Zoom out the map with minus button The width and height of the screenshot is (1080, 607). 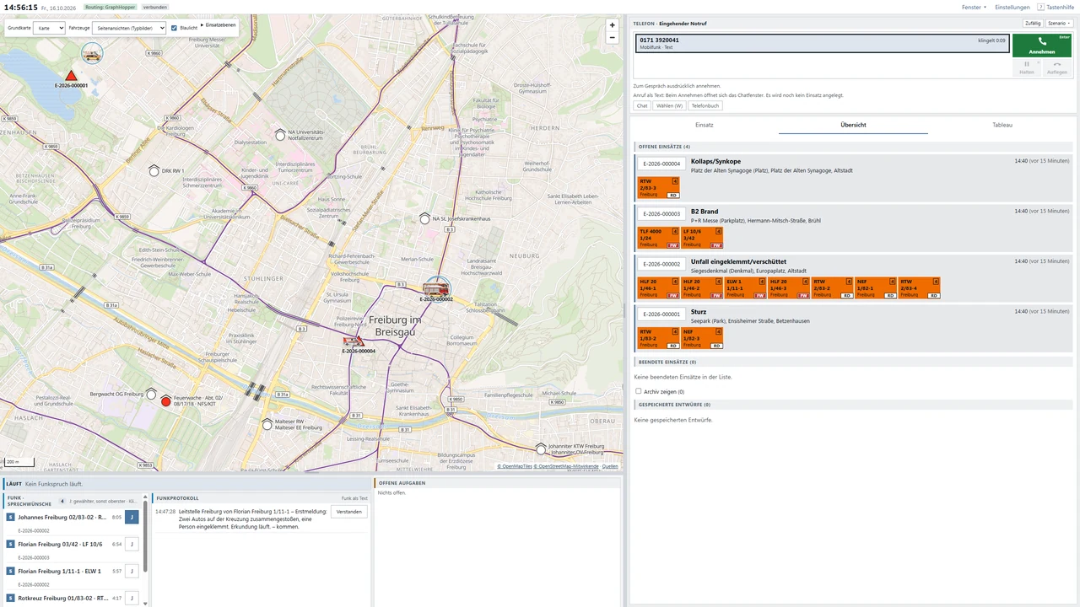click(613, 37)
